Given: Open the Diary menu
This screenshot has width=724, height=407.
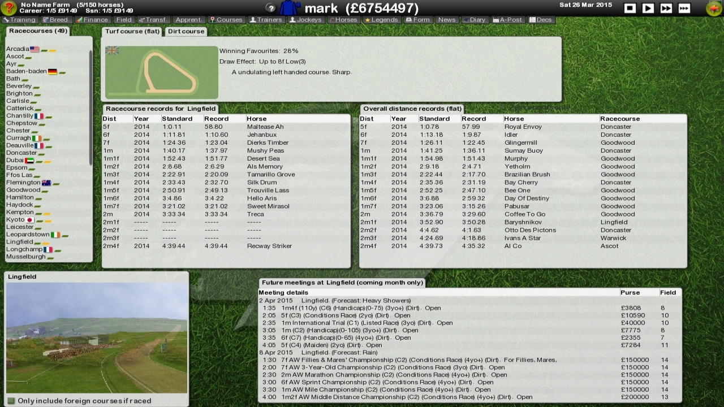Looking at the screenshot, I should coord(475,19).
